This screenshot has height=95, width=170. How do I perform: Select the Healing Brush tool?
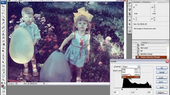pos(3,27)
